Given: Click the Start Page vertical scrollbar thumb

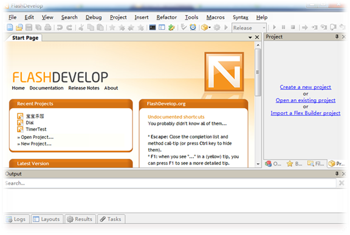Looking at the screenshot, I should pos(258,72).
